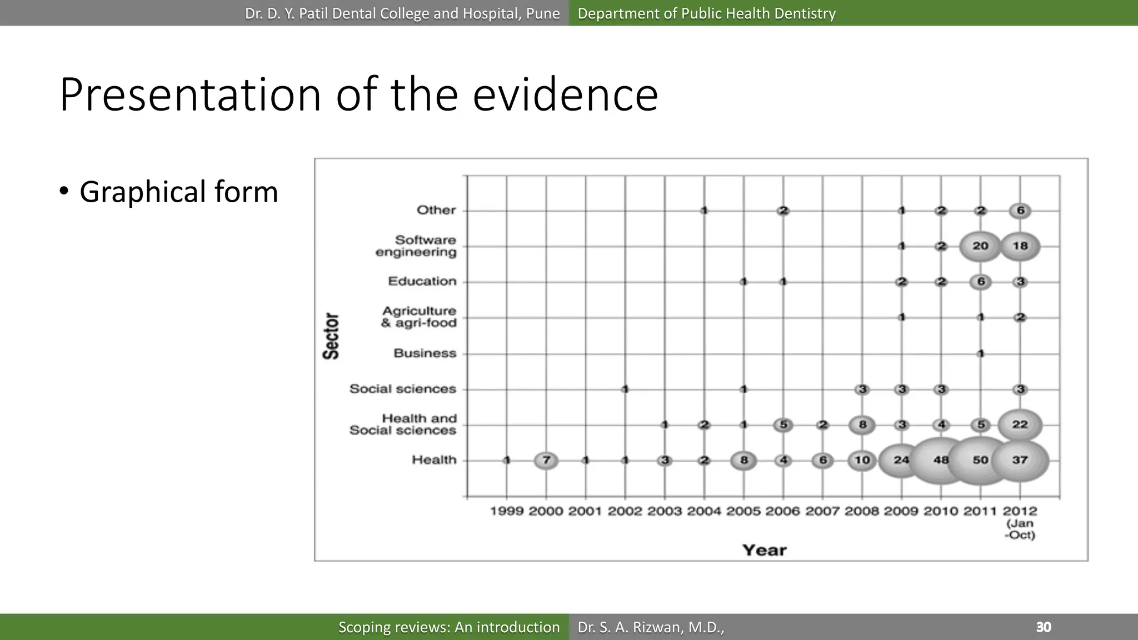Click the Scoping reviews: An introduction footer
Viewport: 1138px width, 640px height.
click(x=449, y=627)
